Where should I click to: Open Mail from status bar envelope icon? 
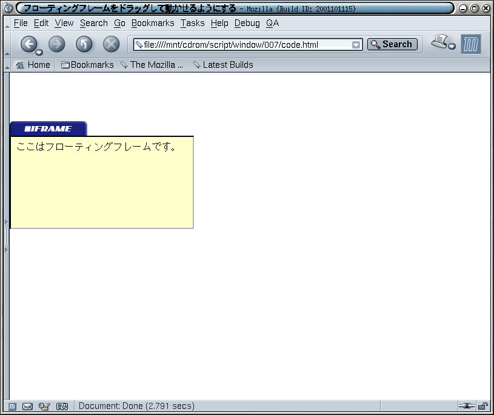[27, 407]
